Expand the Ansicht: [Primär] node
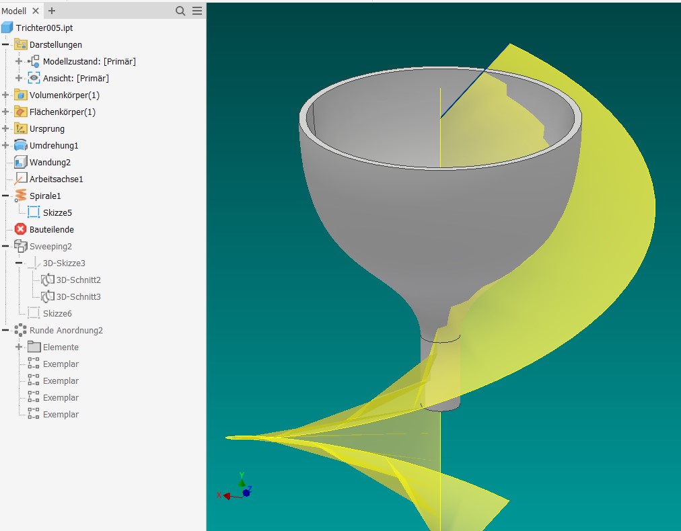The width and height of the screenshot is (681, 531). coord(19,78)
